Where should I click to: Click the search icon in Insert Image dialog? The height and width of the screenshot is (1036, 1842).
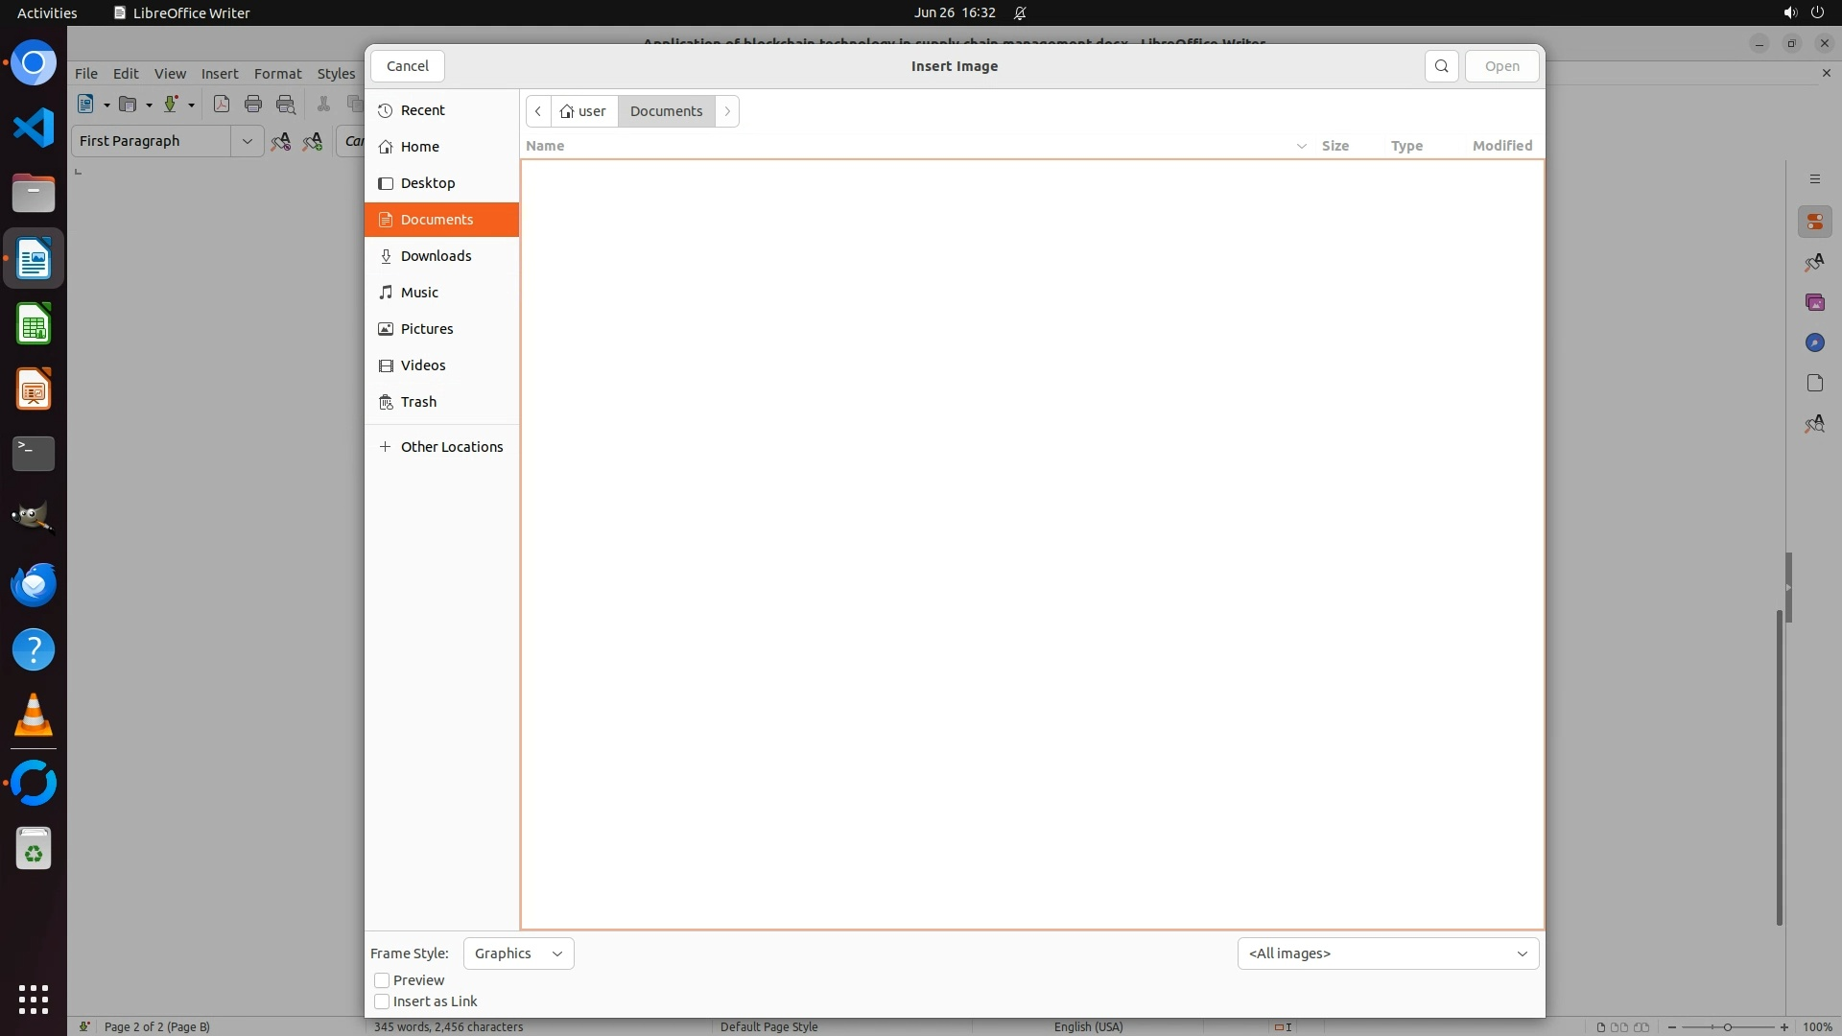point(1441,66)
